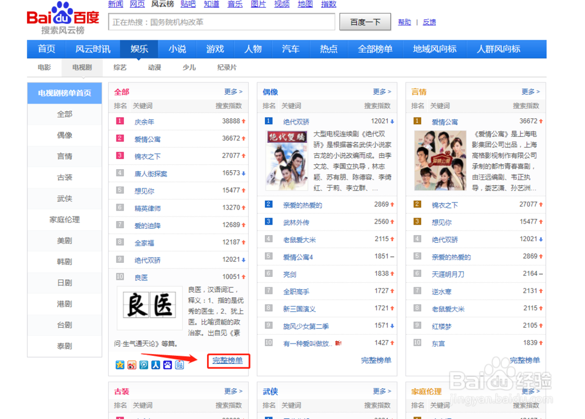The width and height of the screenshot is (585, 419).
Task: Choose 古装 in the left sidebar
Action: [x=64, y=177]
